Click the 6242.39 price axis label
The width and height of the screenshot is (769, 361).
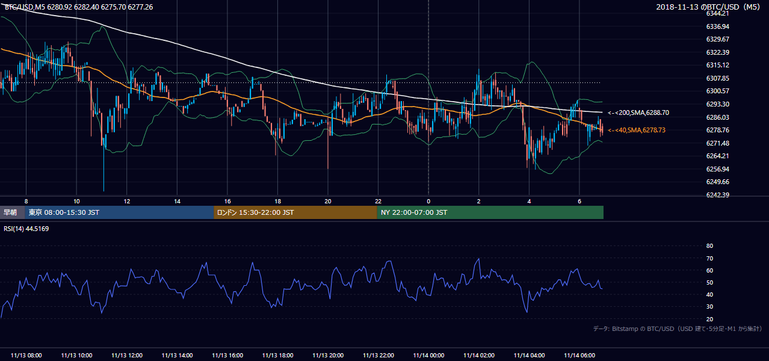pyautogui.click(x=718, y=195)
